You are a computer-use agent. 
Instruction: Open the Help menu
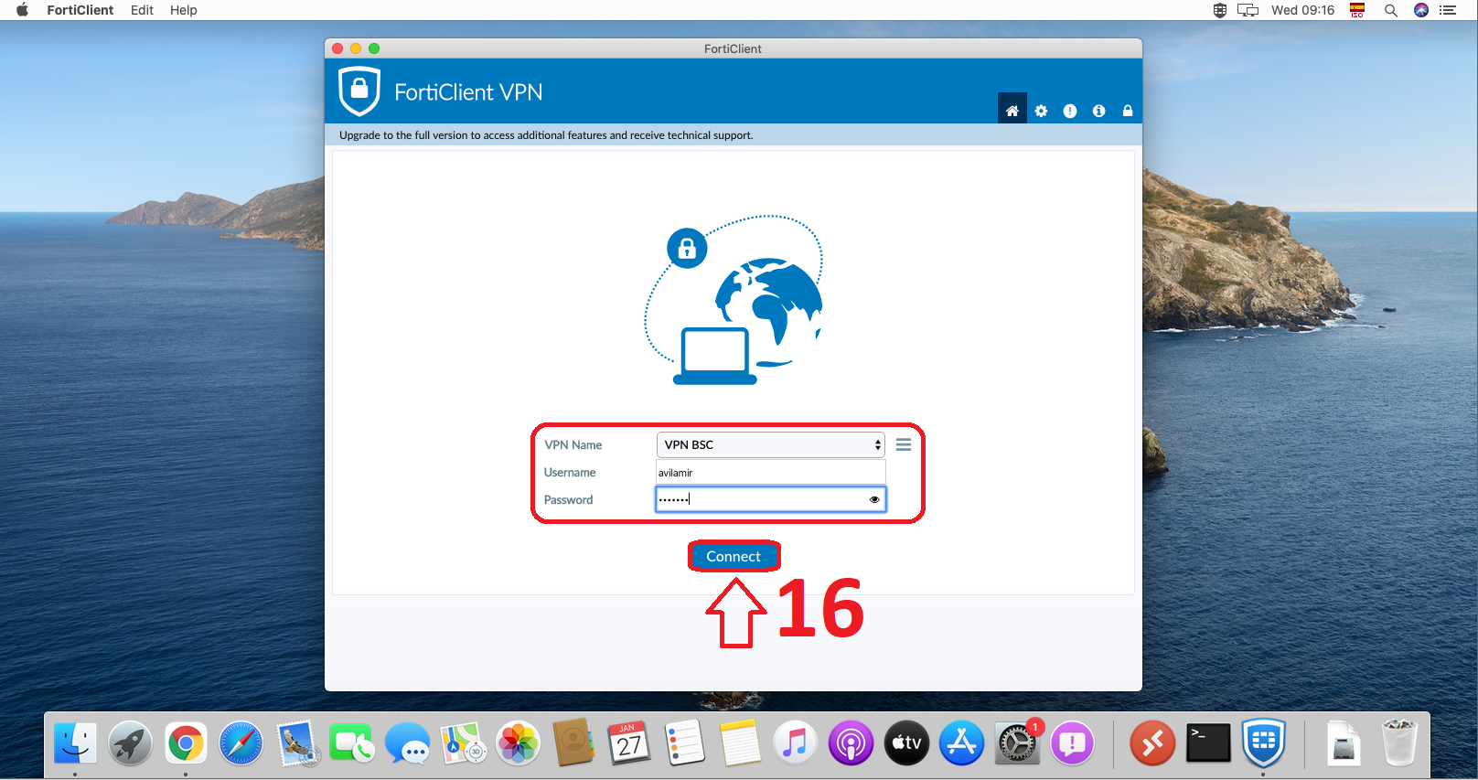183,10
